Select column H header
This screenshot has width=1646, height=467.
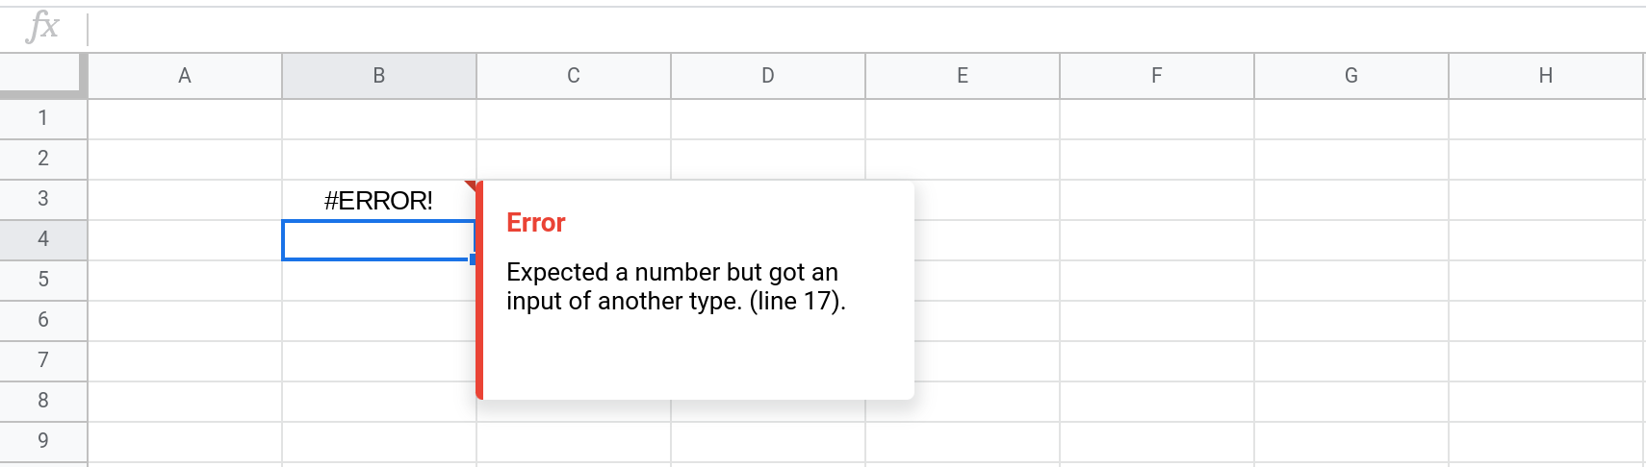pyautogui.click(x=1546, y=76)
